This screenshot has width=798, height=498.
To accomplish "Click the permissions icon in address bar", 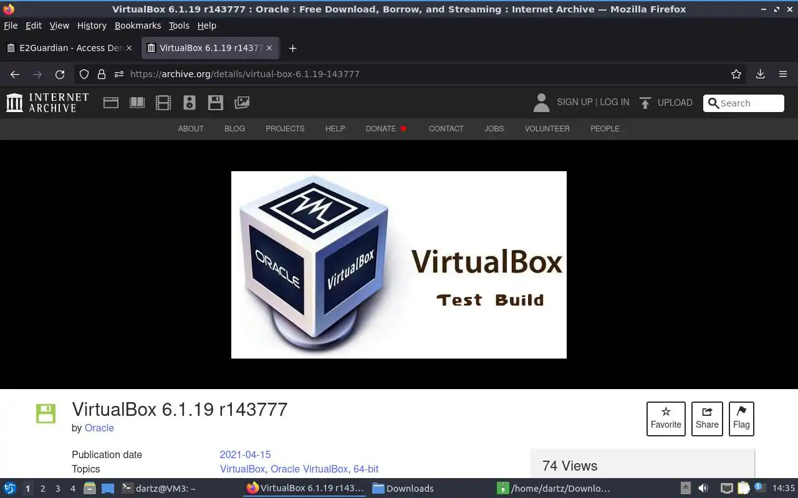I will pos(118,74).
